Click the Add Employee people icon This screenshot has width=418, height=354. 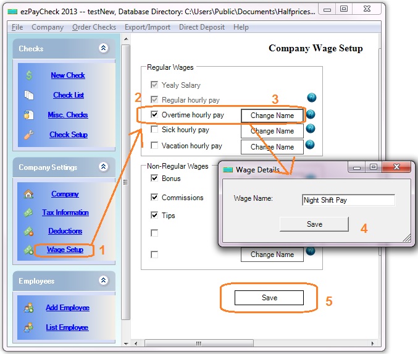click(29, 308)
